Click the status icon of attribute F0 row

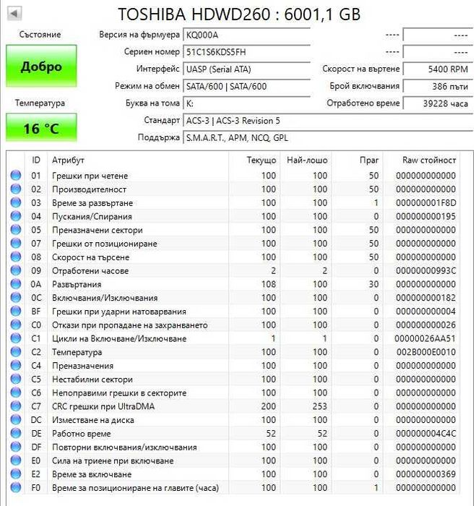tap(15, 487)
